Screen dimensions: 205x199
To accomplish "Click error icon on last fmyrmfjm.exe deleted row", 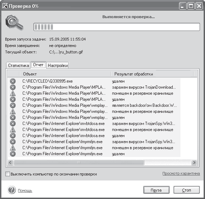I will 13,154.
